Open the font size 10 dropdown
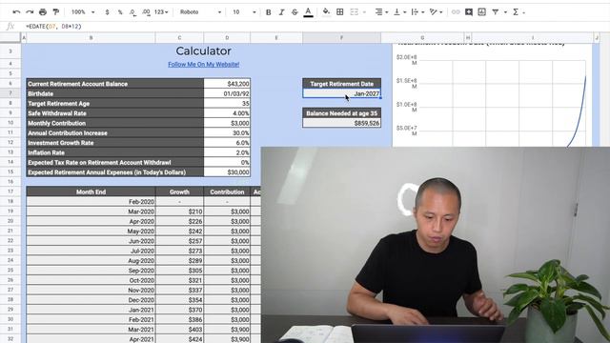The width and height of the screenshot is (610, 343). [244, 12]
